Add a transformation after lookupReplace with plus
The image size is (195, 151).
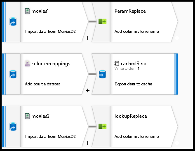(x=177, y=143)
